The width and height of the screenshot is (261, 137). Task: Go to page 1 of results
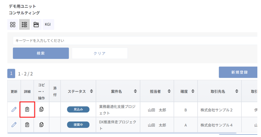11,74
